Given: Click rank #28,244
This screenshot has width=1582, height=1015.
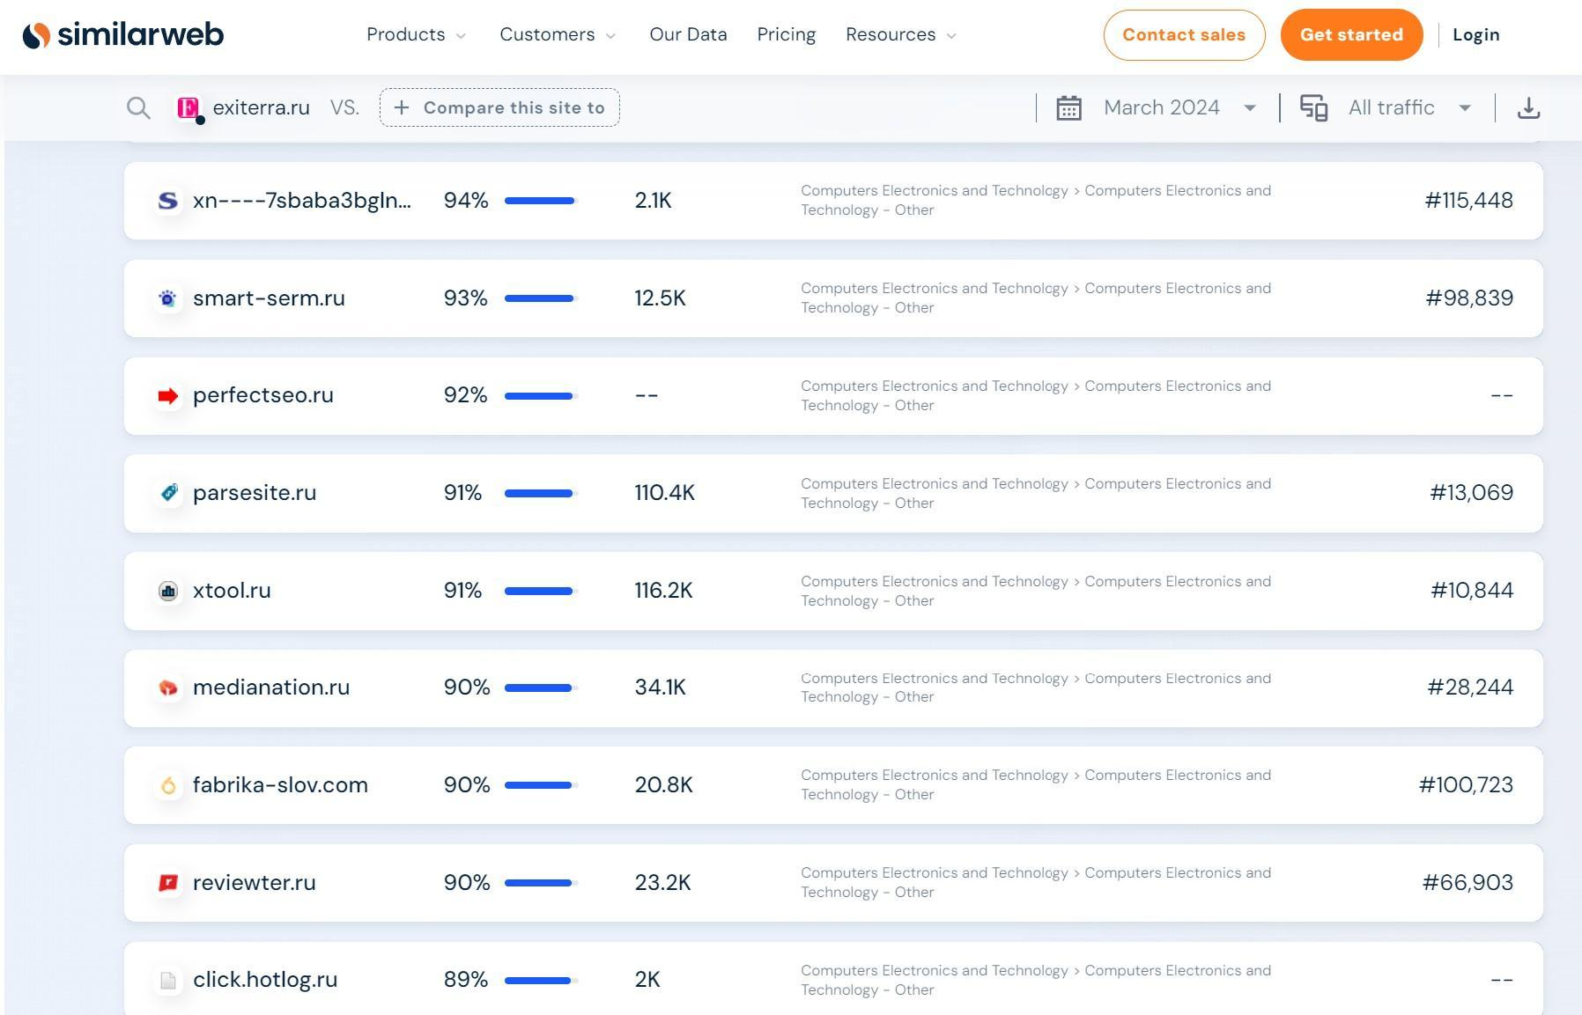Looking at the screenshot, I should pyautogui.click(x=1470, y=688).
